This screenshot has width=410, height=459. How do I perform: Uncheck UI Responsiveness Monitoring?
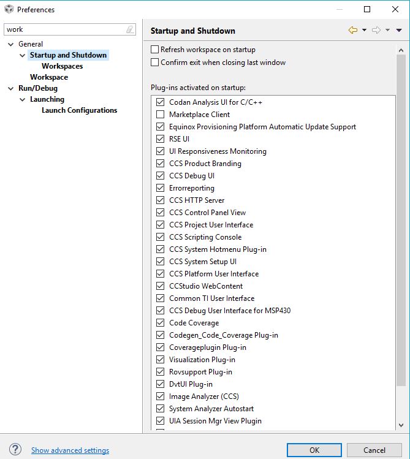pos(160,151)
